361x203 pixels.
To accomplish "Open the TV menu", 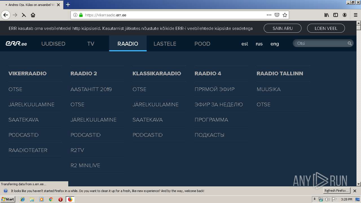I will [91, 44].
